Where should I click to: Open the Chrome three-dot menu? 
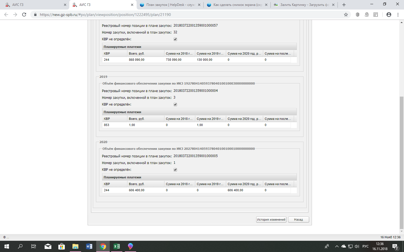pyautogui.click(x=398, y=15)
